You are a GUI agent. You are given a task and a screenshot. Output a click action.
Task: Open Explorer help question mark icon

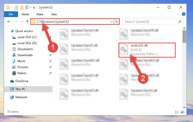pyautogui.click(x=183, y=14)
